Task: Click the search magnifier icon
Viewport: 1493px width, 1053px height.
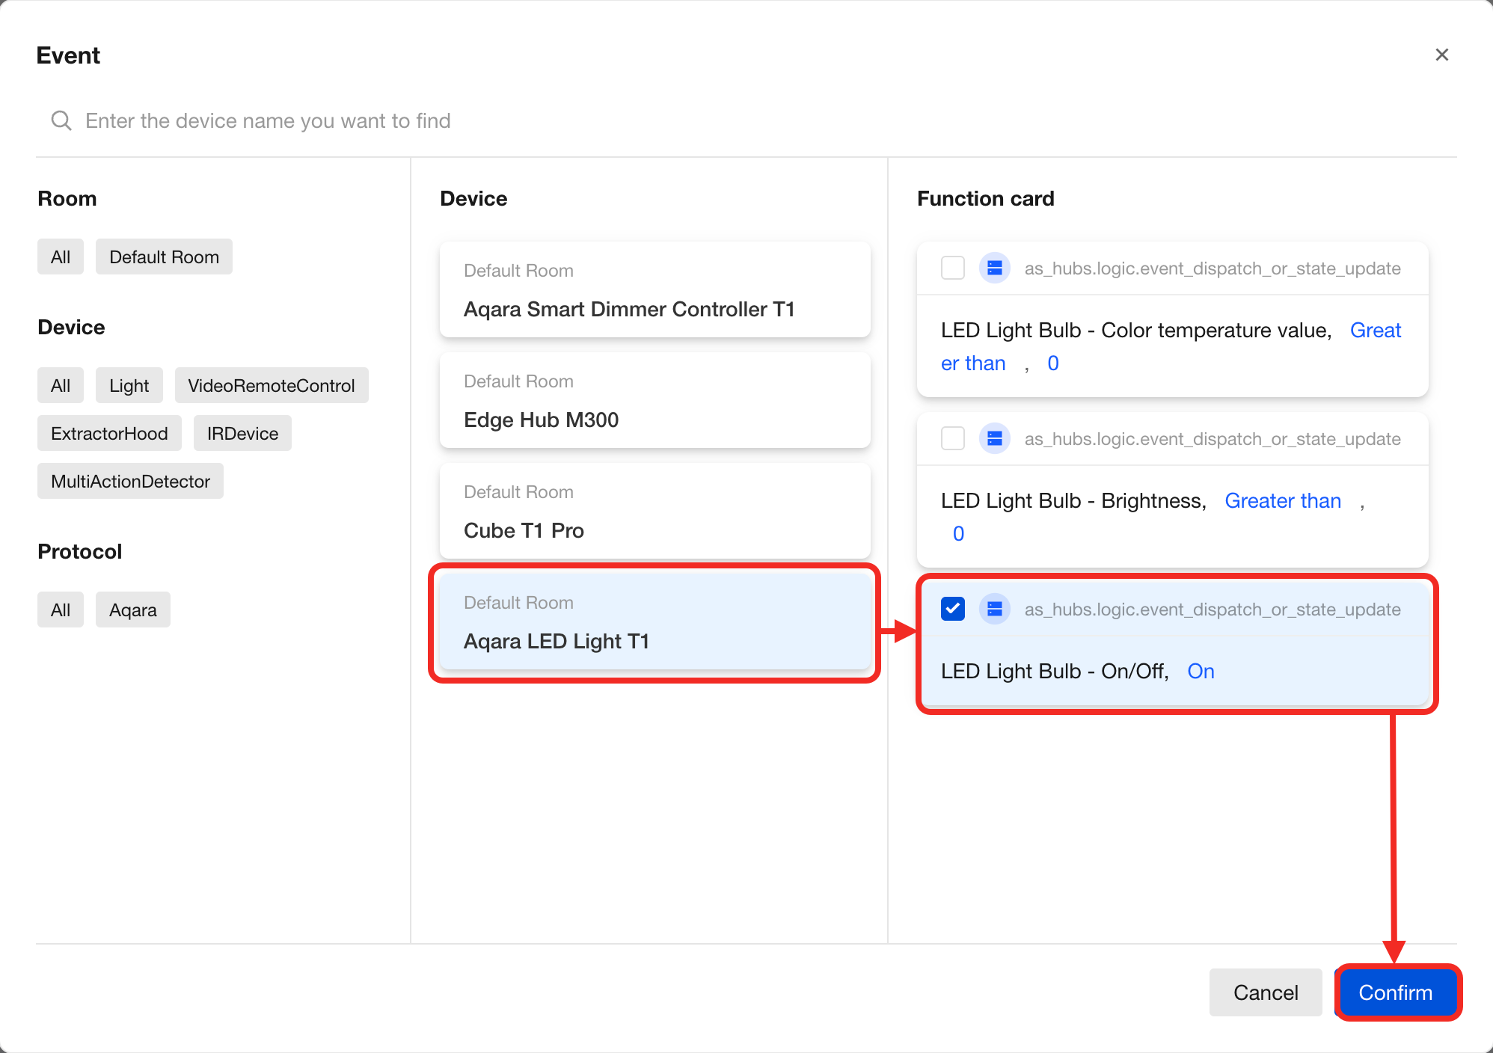Action: 61,120
